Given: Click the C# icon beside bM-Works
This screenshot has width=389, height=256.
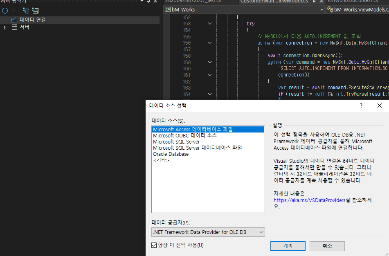Looking at the screenshot, I should click(x=168, y=10).
